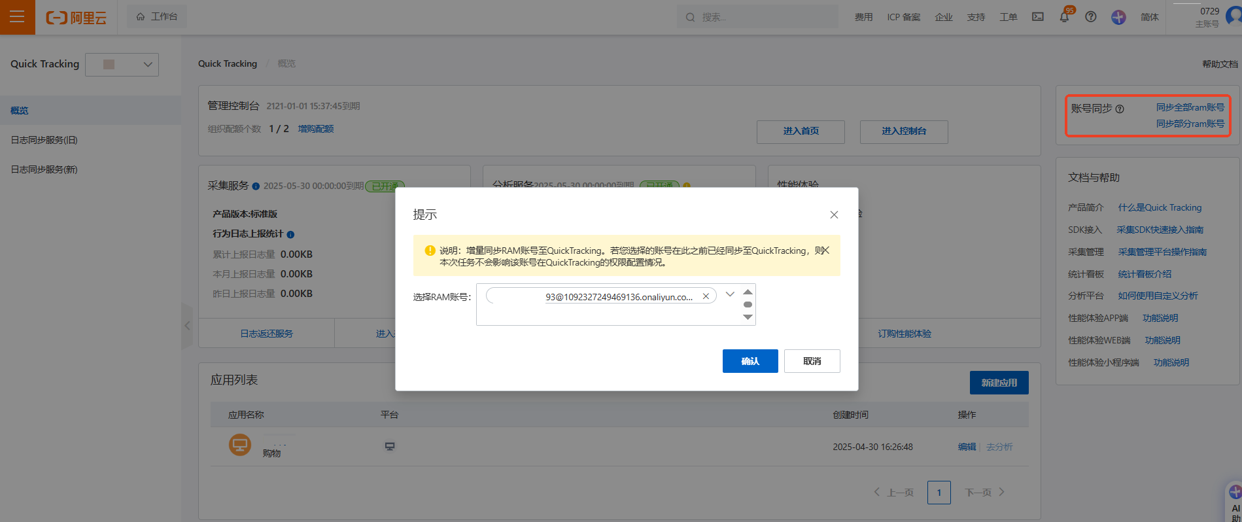The height and width of the screenshot is (522, 1242).
Task: Collapse the left sidebar handle
Action: pos(187,326)
